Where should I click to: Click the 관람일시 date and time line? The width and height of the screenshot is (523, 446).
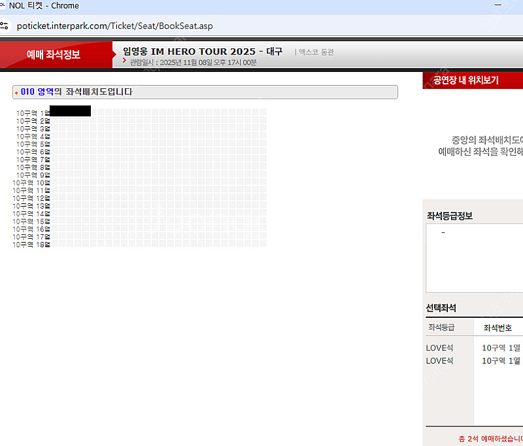(193, 62)
